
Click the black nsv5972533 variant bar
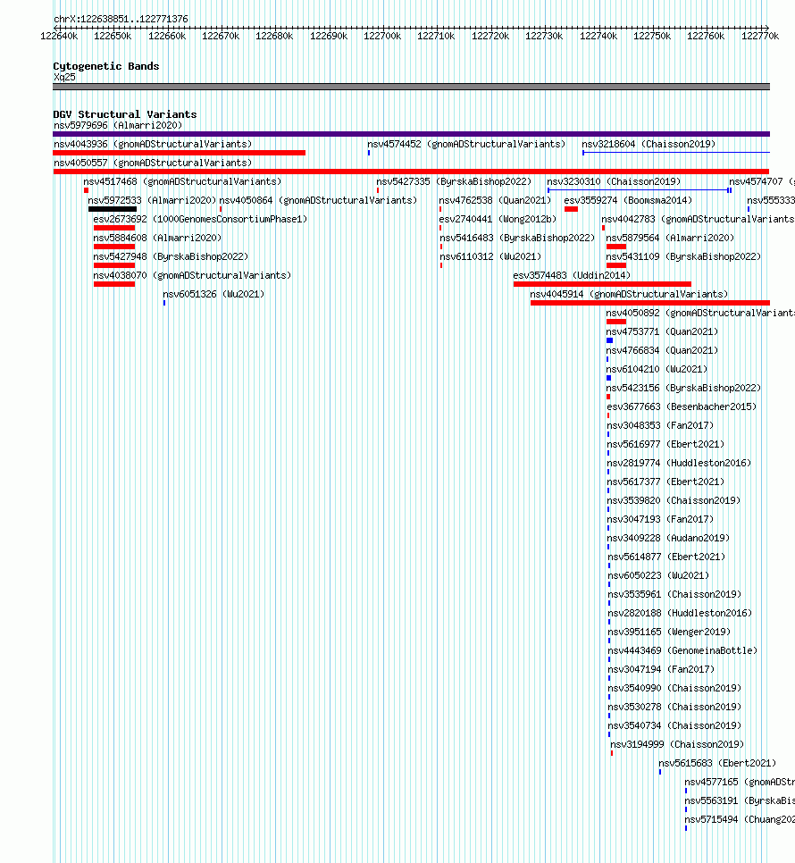(113, 208)
